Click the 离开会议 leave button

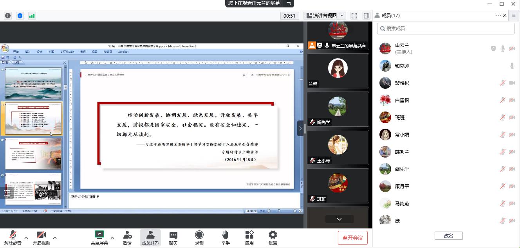tap(352, 238)
